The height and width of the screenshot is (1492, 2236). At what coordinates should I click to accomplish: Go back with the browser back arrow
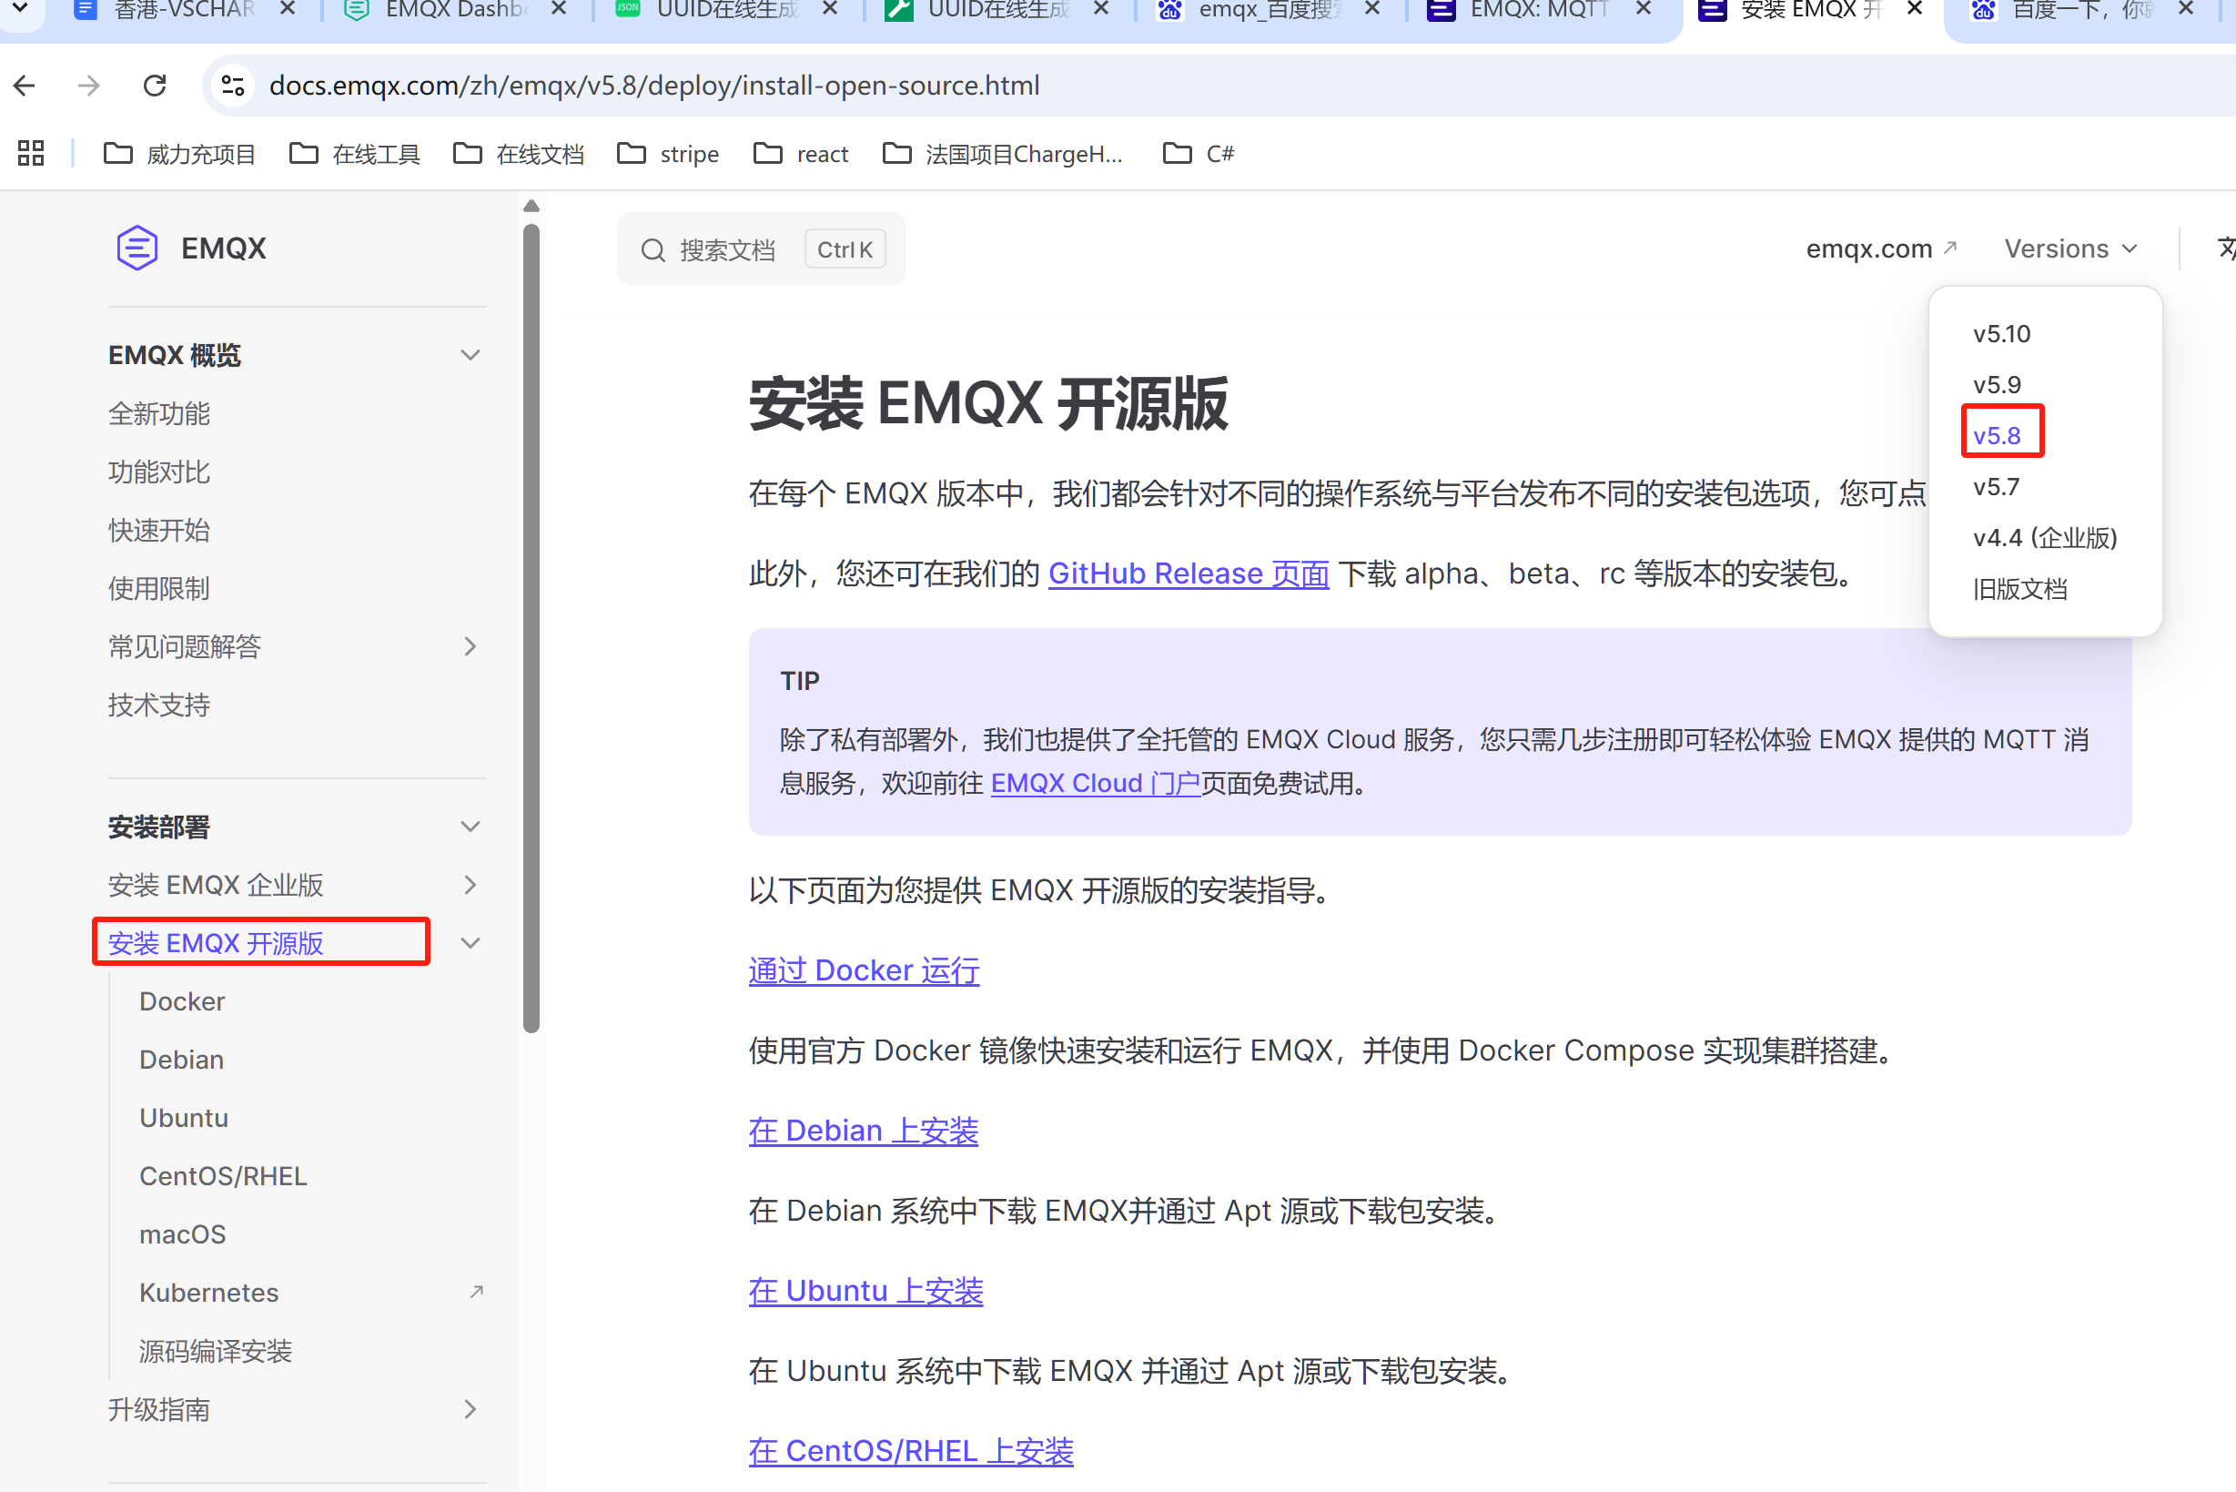coord(25,86)
